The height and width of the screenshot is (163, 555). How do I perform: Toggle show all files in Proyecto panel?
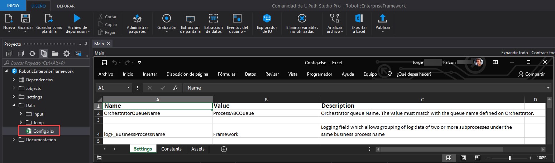(x=44, y=54)
